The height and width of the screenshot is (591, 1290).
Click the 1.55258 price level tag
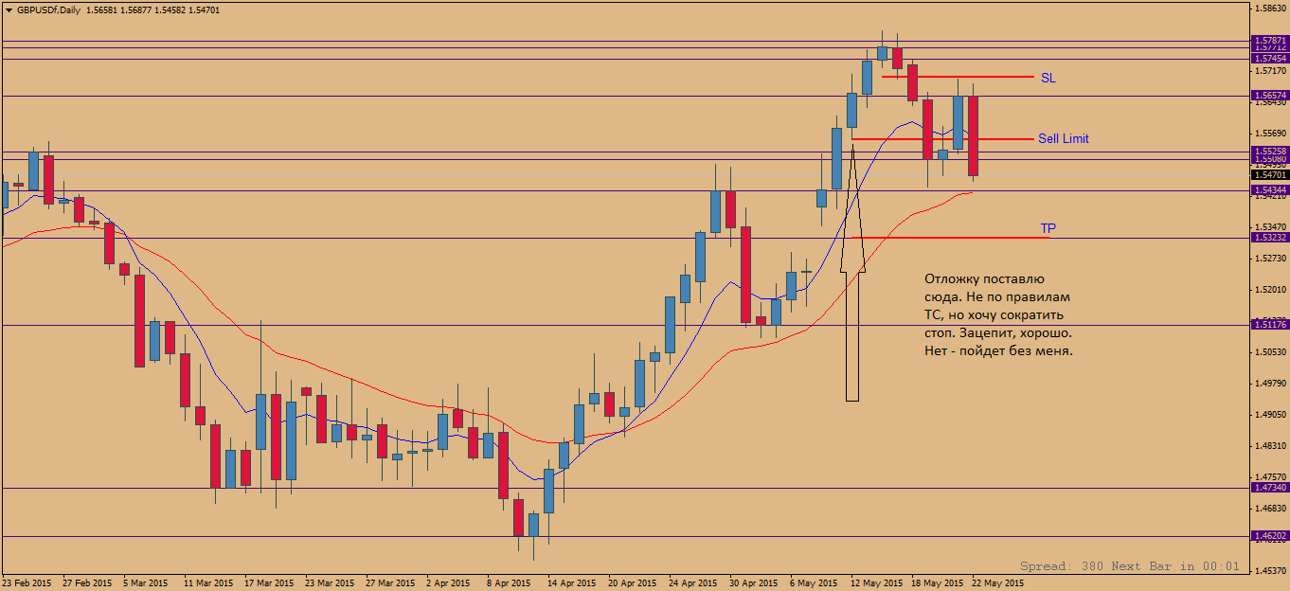pos(1269,151)
